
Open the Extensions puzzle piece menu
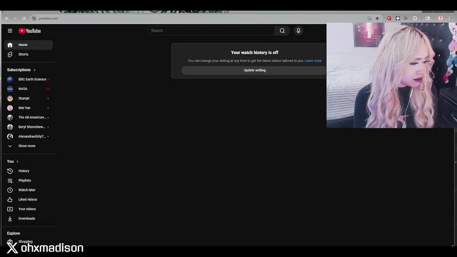[415, 18]
